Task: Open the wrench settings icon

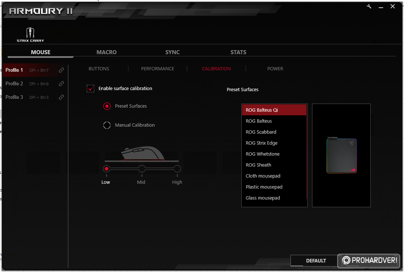Action: [x=369, y=7]
